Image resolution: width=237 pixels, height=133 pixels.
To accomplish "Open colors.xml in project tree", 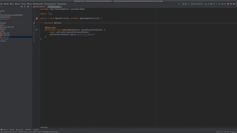I will click(x=5, y=33).
